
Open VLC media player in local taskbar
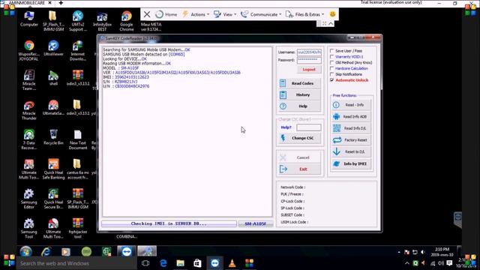point(232,263)
